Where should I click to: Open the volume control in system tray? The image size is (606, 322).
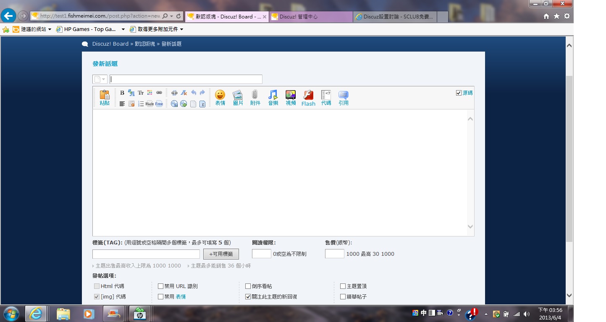[x=527, y=314]
